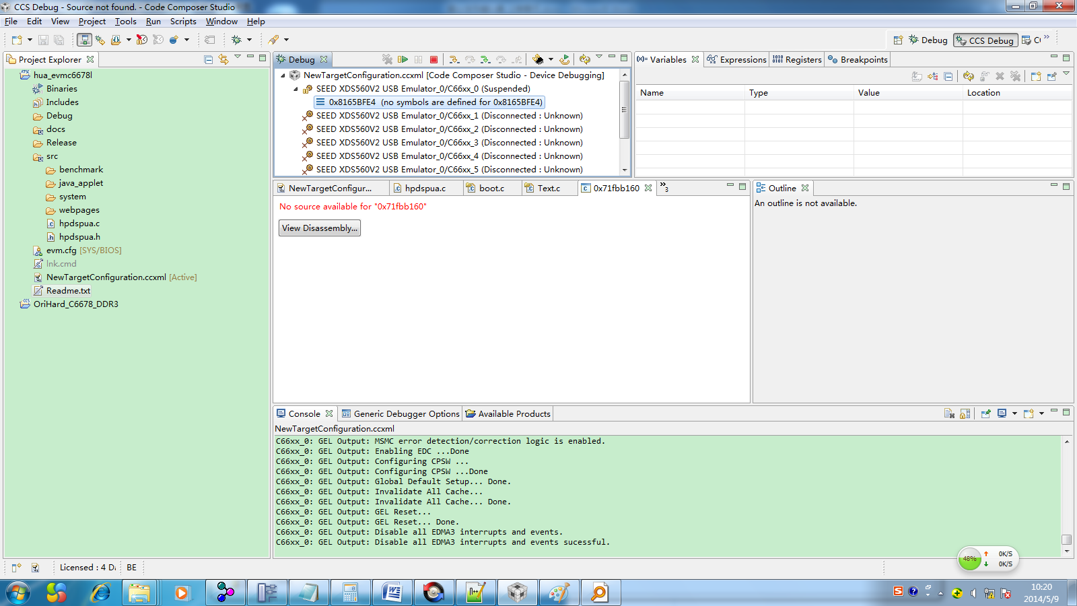Select the CCS Debug perspective button

(x=985, y=40)
